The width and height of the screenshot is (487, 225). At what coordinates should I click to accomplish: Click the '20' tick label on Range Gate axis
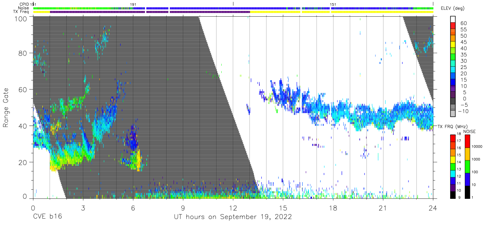pos(23,162)
